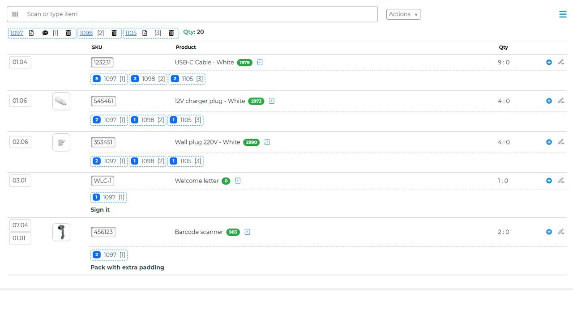Click the note icon beside USB-C Cable stock badge
573x322 pixels.
click(260, 63)
